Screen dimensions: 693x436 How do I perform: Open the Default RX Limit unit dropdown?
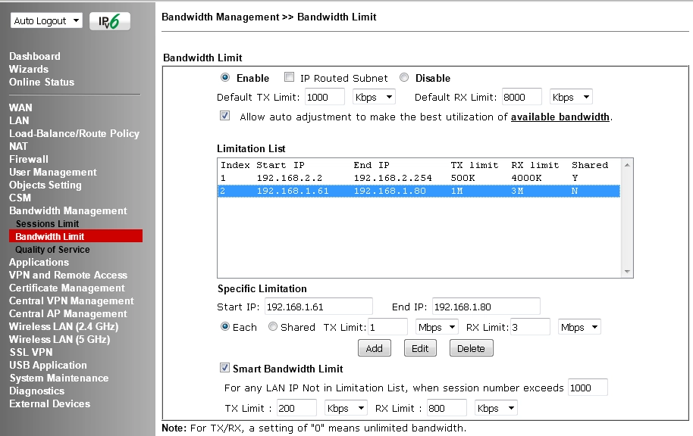571,97
